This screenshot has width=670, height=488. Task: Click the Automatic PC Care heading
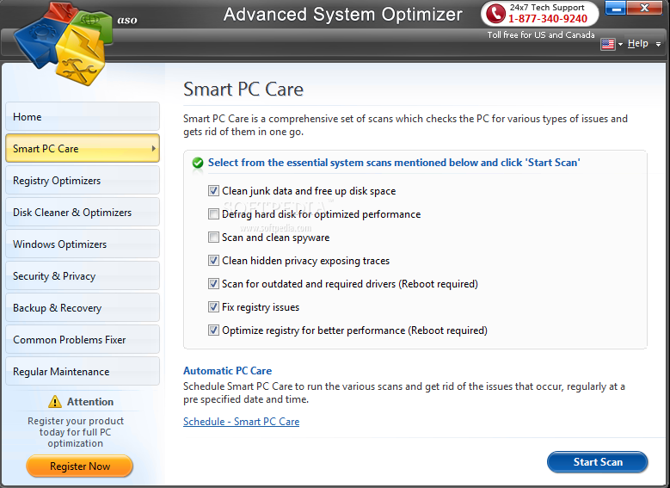tap(227, 371)
